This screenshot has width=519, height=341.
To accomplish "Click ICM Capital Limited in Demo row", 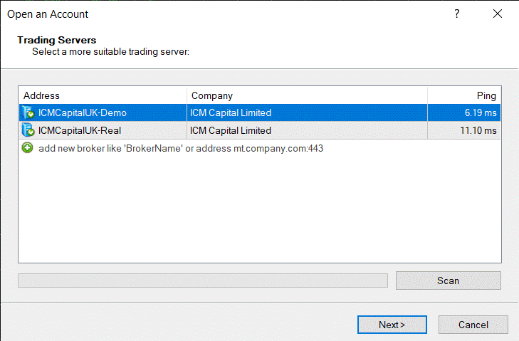I will 231,112.
